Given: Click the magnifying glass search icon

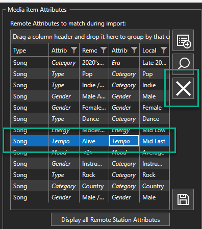Looking at the screenshot, I should (183, 64).
